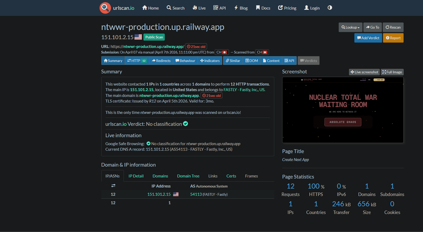
Task: Click the Login link
Action: [312, 8]
